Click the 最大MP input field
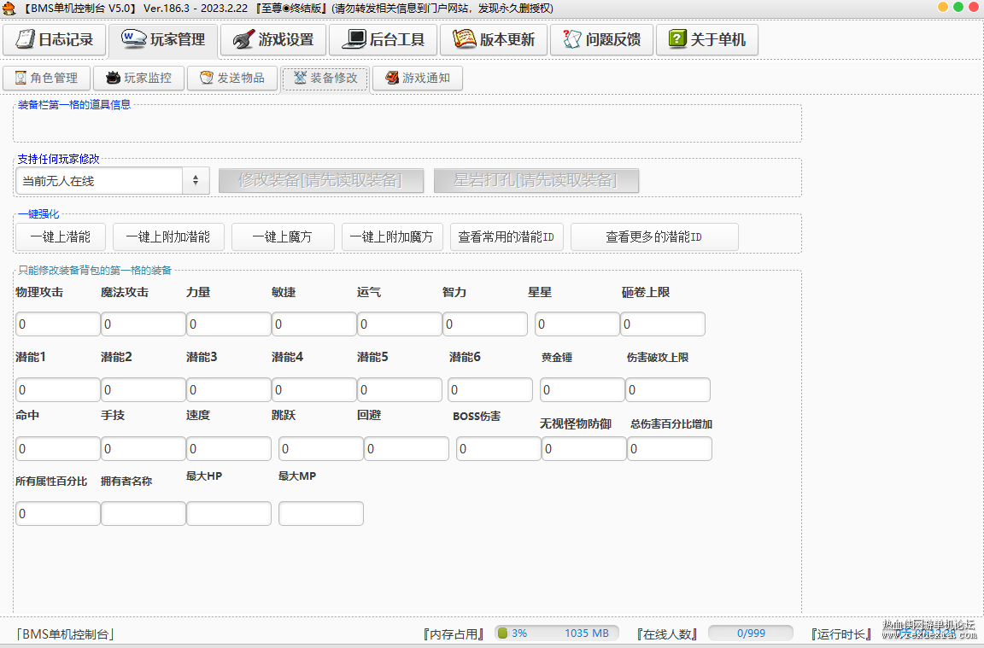The height and width of the screenshot is (648, 984). click(320, 514)
